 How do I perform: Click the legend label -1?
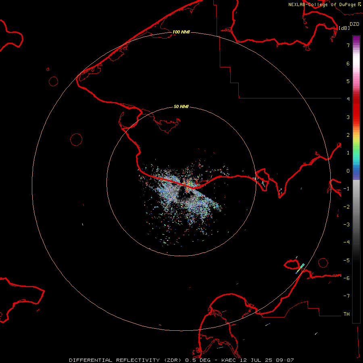pos(346,189)
